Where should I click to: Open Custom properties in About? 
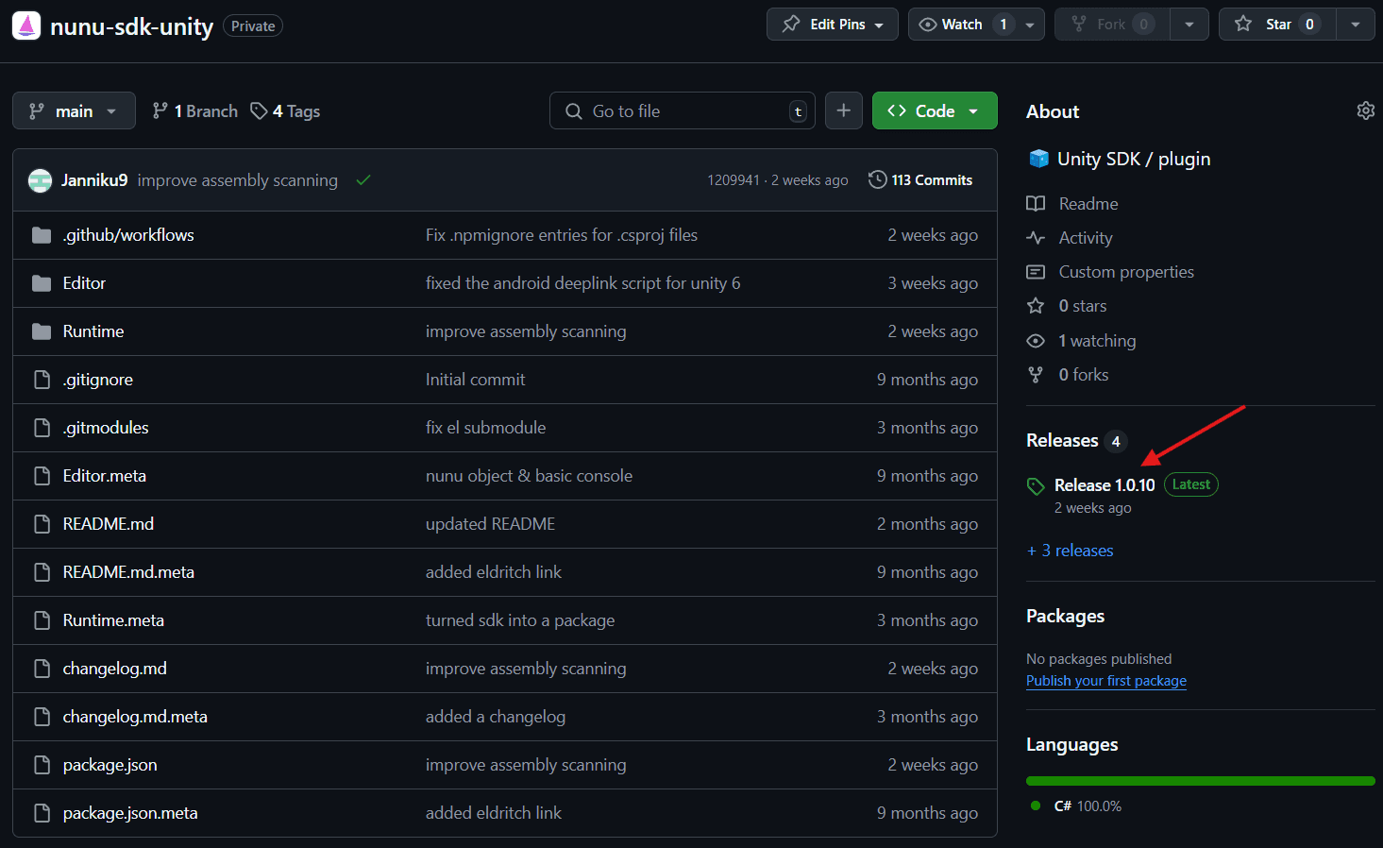click(x=1126, y=272)
